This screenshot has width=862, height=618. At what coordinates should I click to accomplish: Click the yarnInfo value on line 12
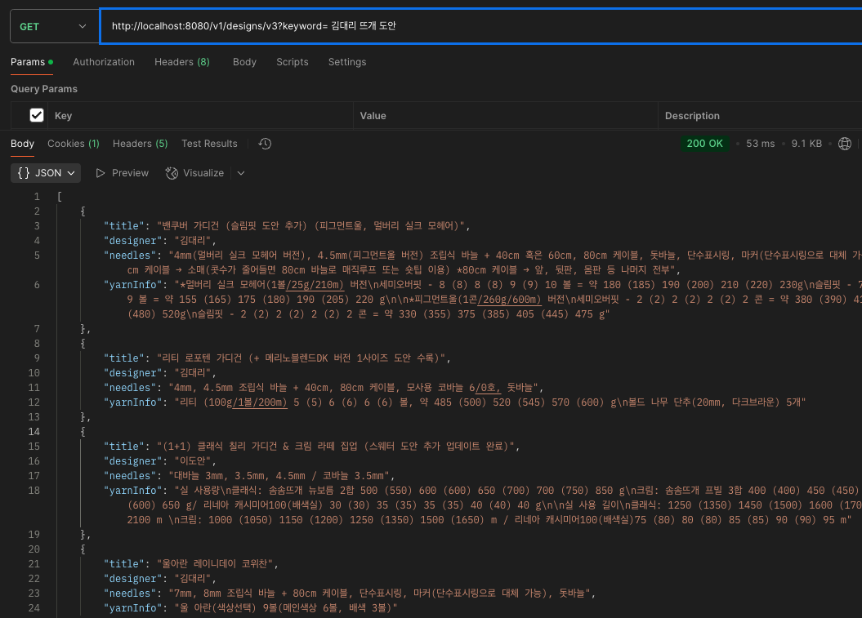[x=490, y=402]
